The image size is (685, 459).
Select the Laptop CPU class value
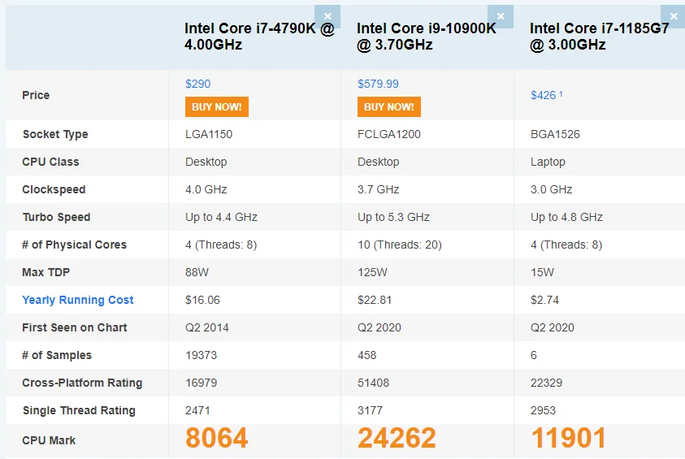548,162
